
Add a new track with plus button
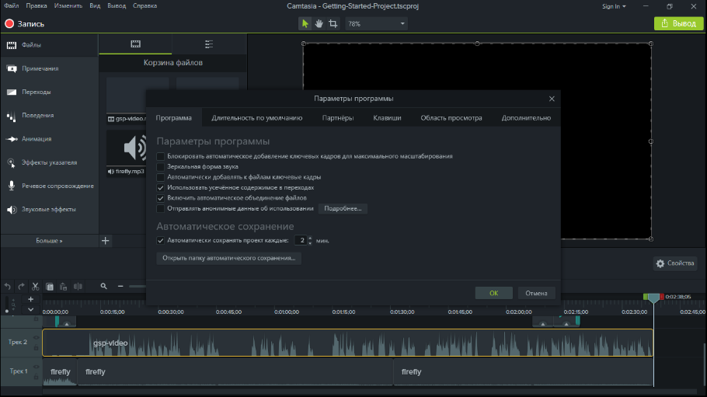31,299
